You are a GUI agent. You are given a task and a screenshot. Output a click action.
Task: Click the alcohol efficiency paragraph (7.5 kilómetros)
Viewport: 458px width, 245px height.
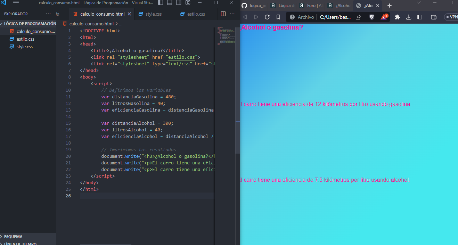point(325,180)
